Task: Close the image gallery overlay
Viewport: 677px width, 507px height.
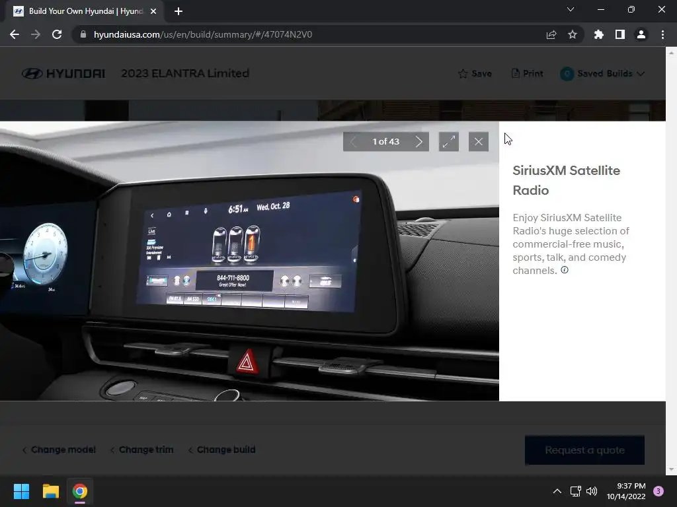Action: tap(479, 141)
